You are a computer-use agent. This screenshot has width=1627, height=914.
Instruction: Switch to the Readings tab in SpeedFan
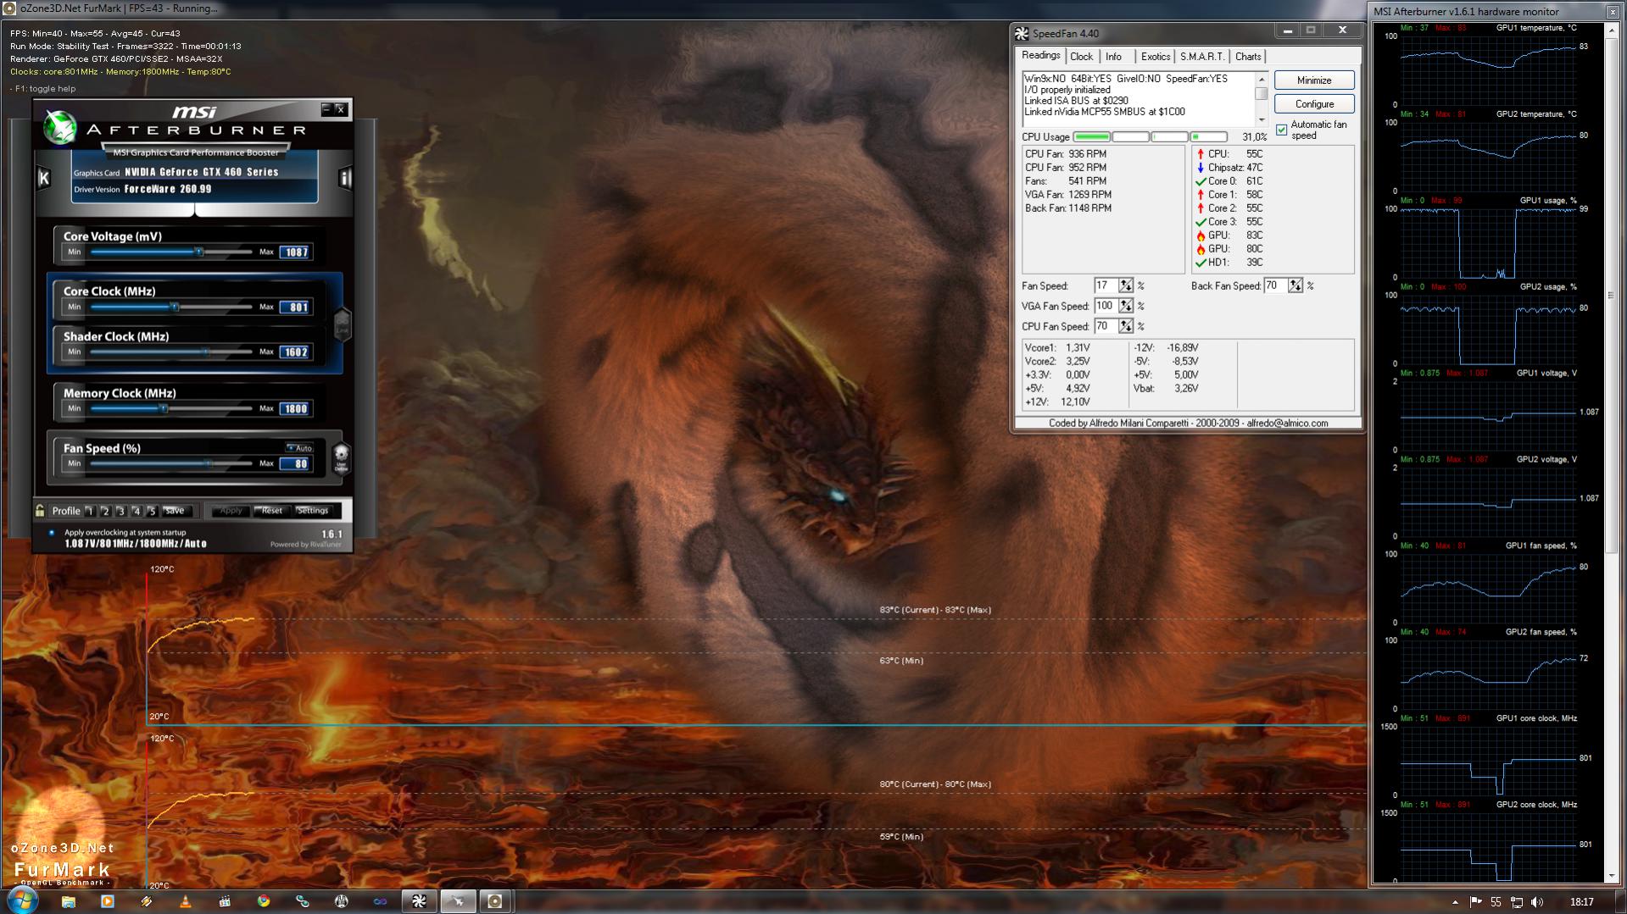1041,56
